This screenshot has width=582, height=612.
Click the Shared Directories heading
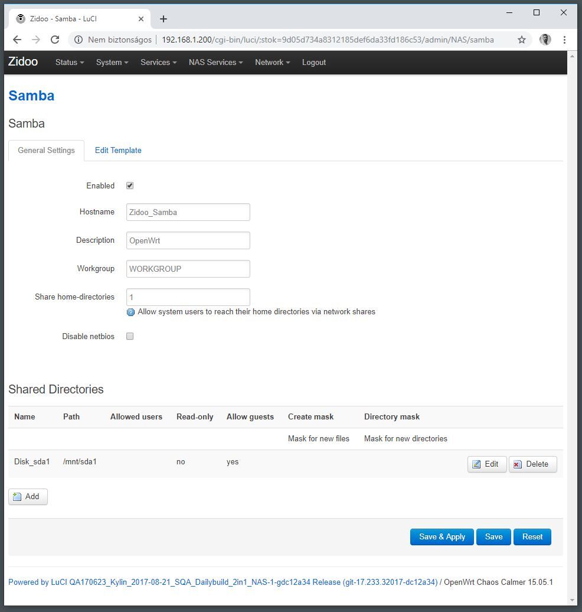(56, 389)
